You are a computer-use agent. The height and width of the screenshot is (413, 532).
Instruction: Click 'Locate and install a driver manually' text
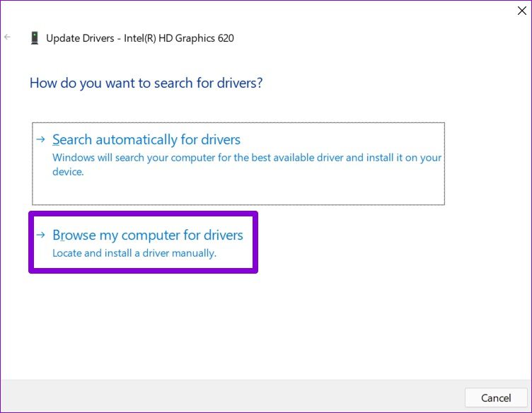point(134,252)
